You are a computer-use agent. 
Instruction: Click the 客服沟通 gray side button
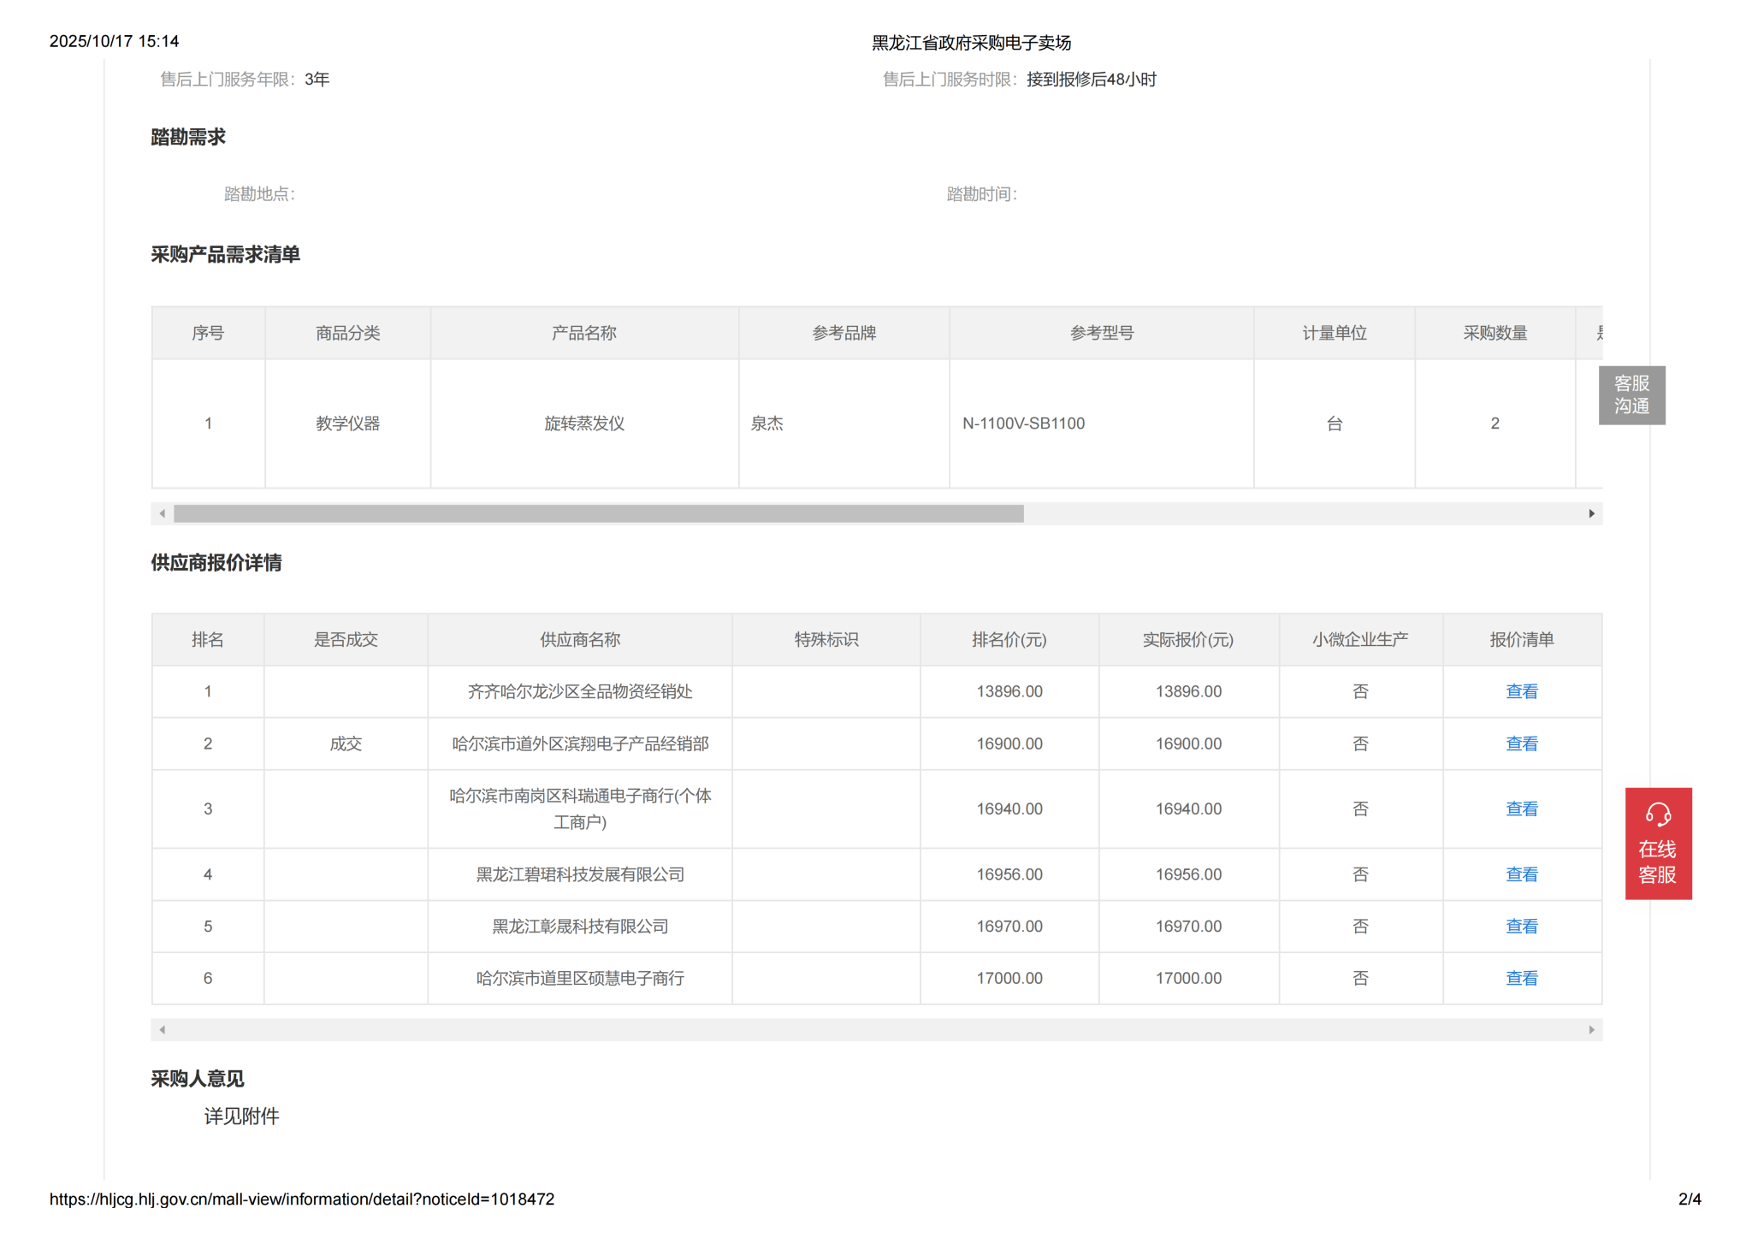click(1631, 394)
